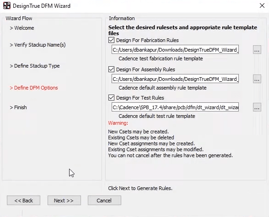Click 'New Cset assignments may be created.' text
Image resolution: width=269 pixels, height=217 pixels.
click(x=151, y=143)
